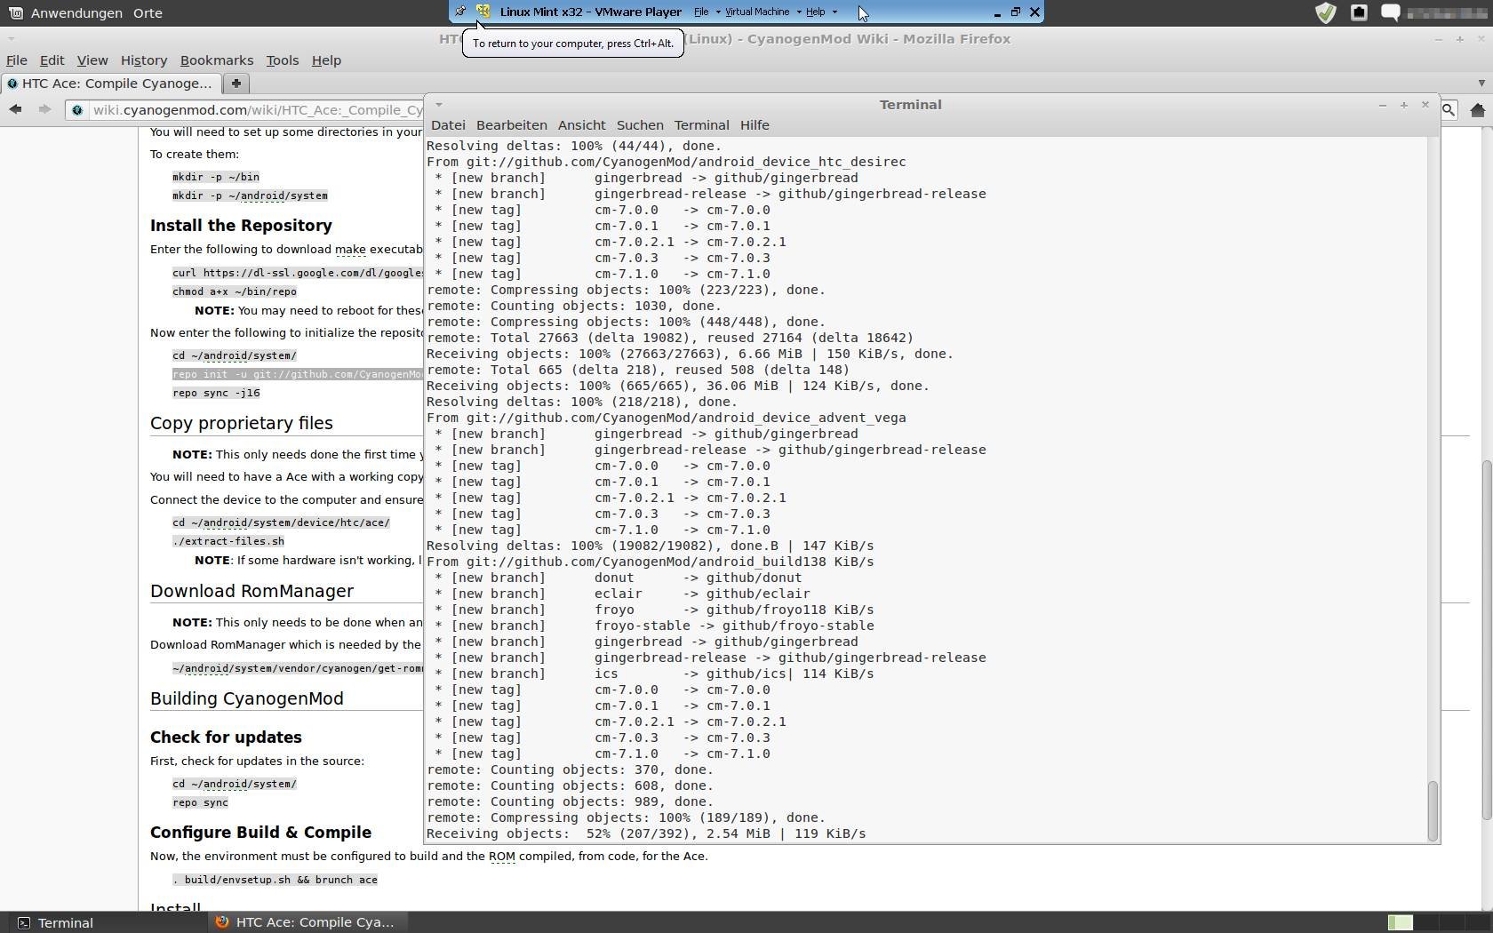Screen dimensions: 1493x933
Task: Click 'From git://github.com/CyanogenMod/android_device_advent_vega' line
Action: (x=667, y=418)
